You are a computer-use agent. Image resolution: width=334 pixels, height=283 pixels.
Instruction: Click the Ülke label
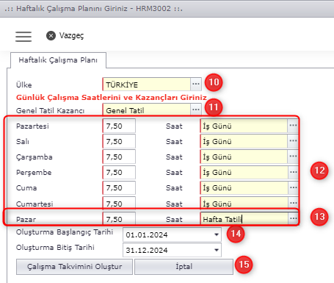(24, 85)
